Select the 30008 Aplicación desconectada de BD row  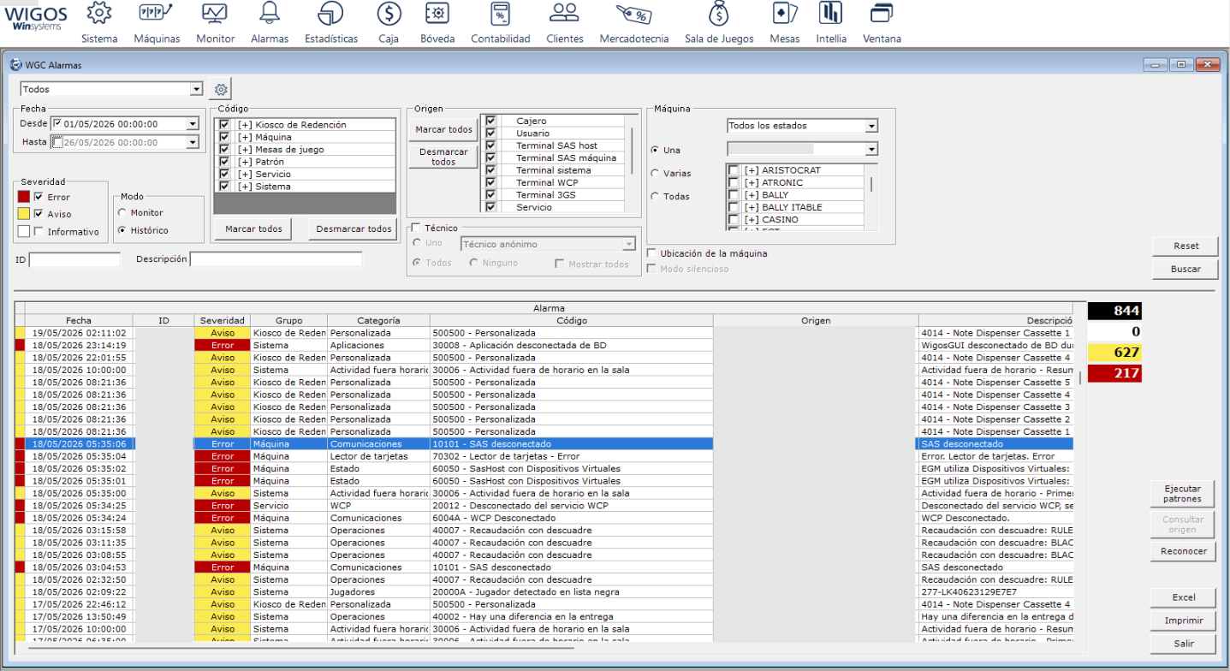544,345
